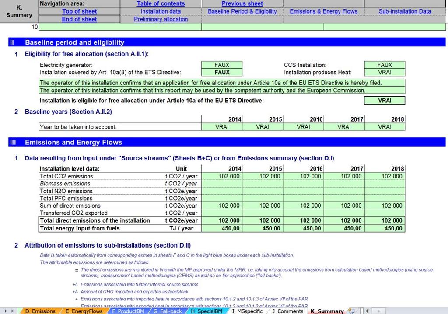Select Sum of direct emissions 2017 value

pos(344,206)
